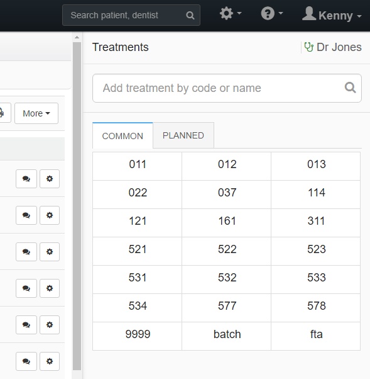Select treatment code 9999
The height and width of the screenshot is (379, 370).
[137, 336]
